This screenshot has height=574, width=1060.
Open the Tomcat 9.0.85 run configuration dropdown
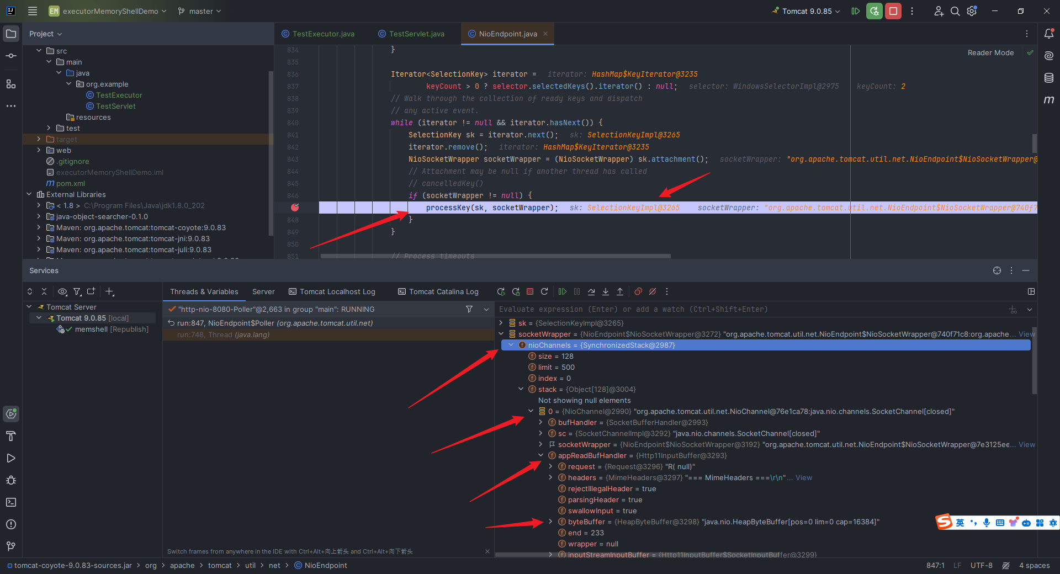(806, 11)
